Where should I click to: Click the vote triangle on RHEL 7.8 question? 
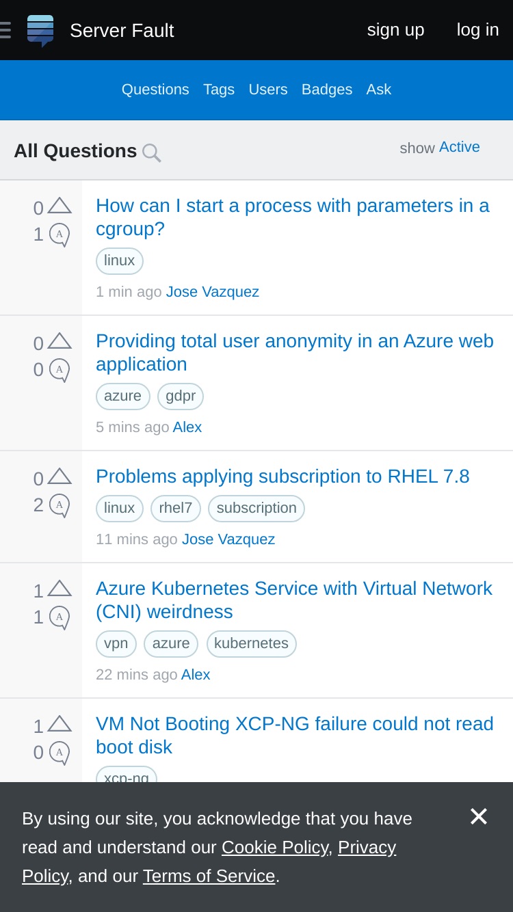pos(60,477)
